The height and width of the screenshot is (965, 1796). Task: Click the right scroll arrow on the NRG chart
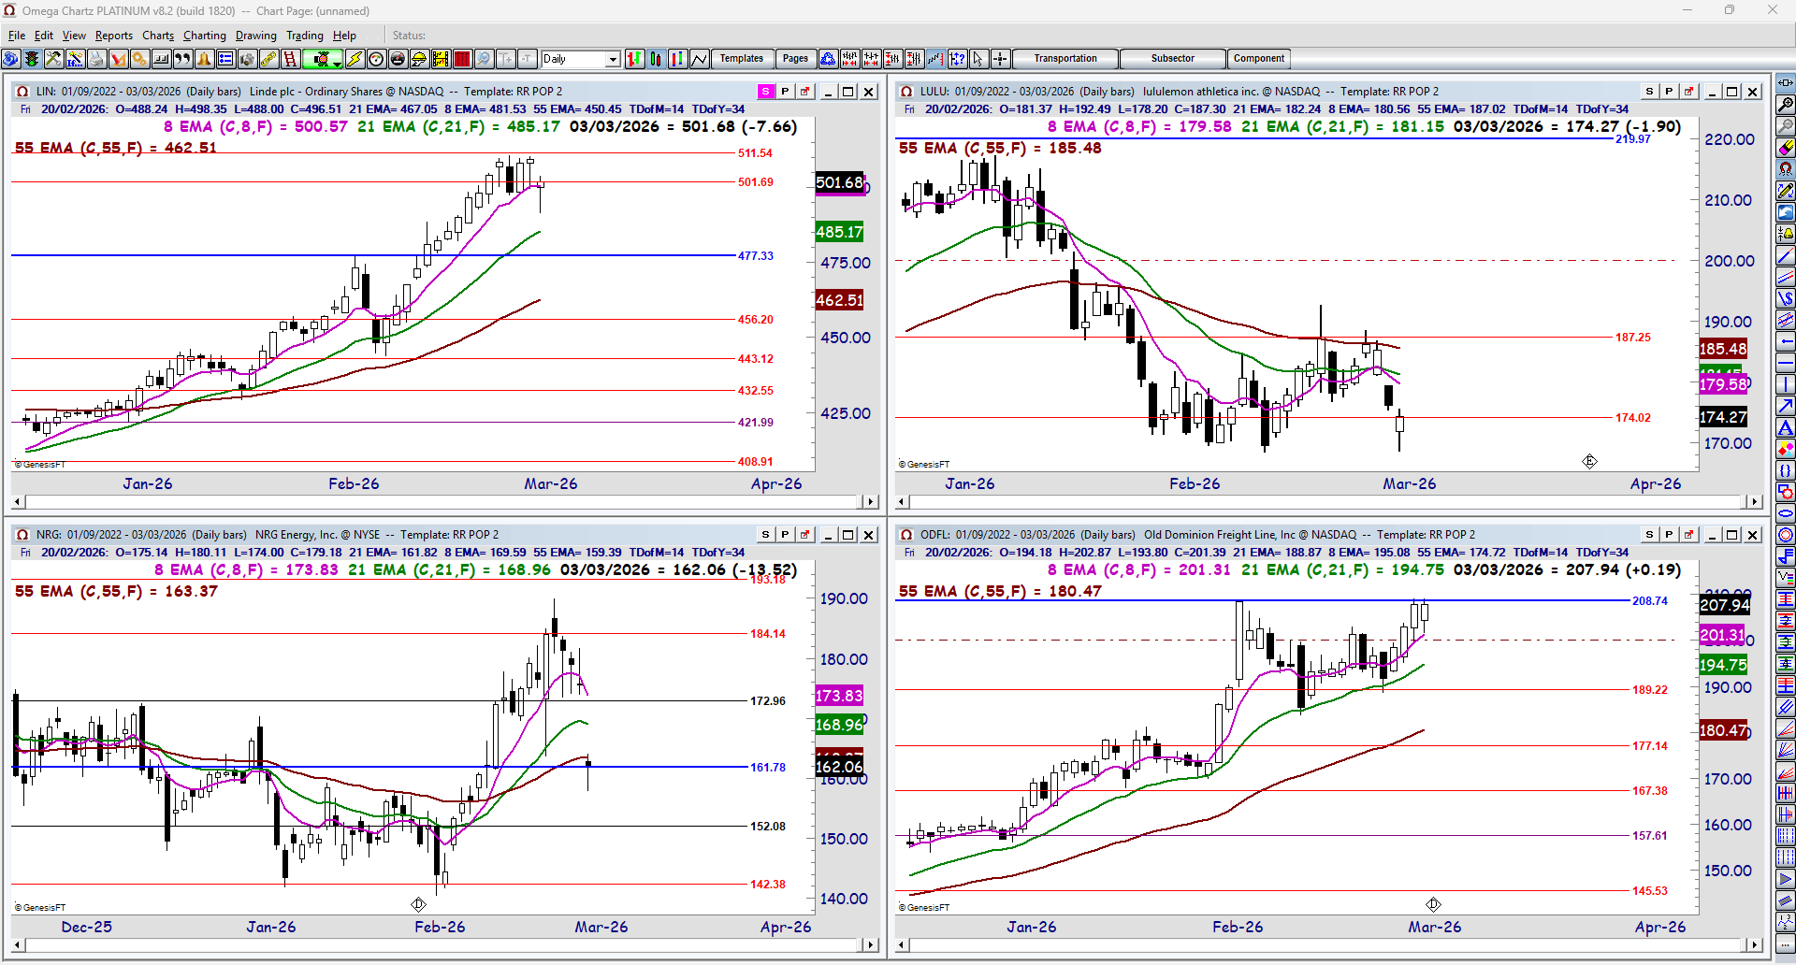point(871,945)
